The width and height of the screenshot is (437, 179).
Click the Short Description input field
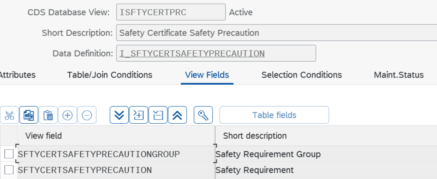[x=276, y=33]
